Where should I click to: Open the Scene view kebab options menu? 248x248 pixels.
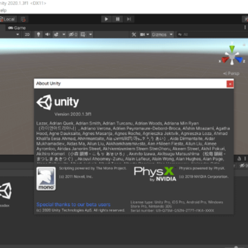(x=245, y=28)
